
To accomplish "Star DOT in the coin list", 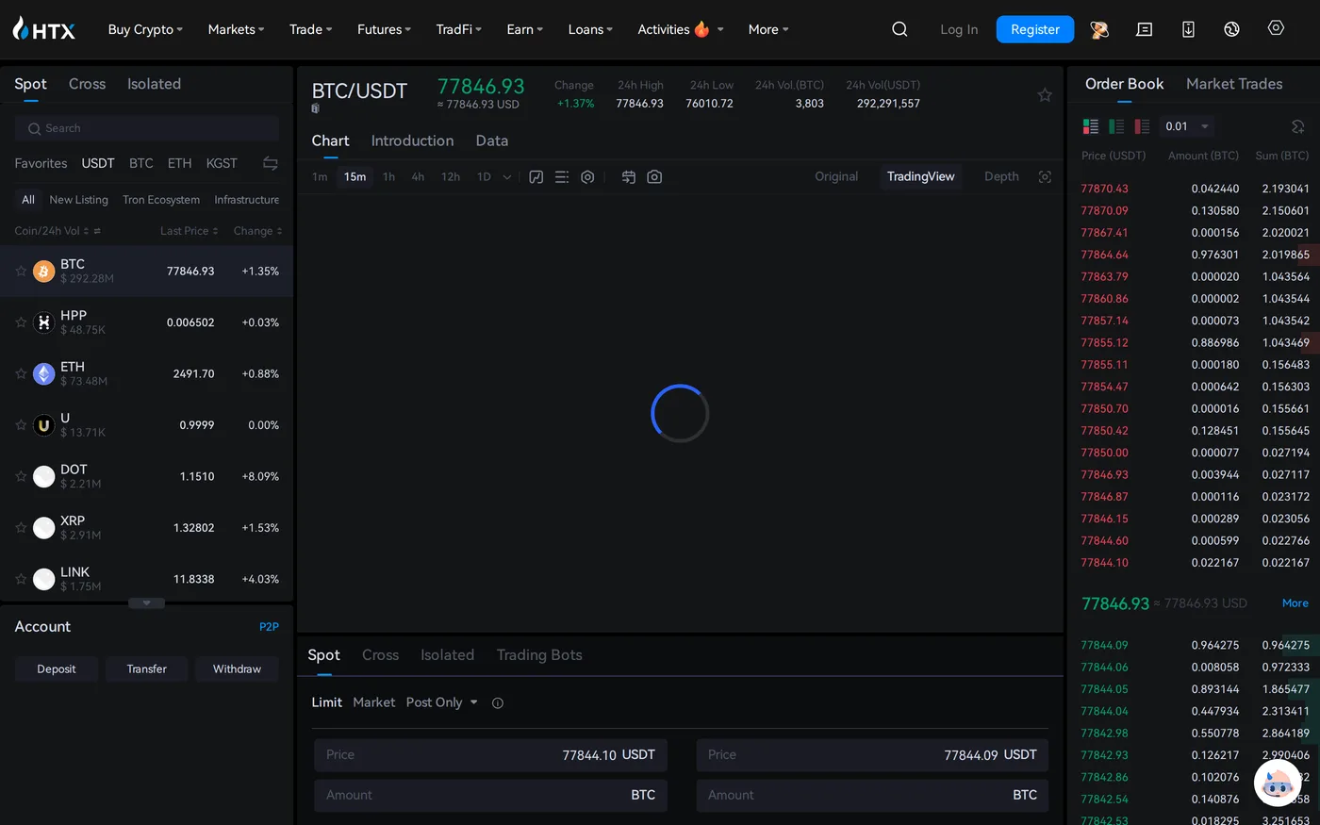I will [x=21, y=477].
